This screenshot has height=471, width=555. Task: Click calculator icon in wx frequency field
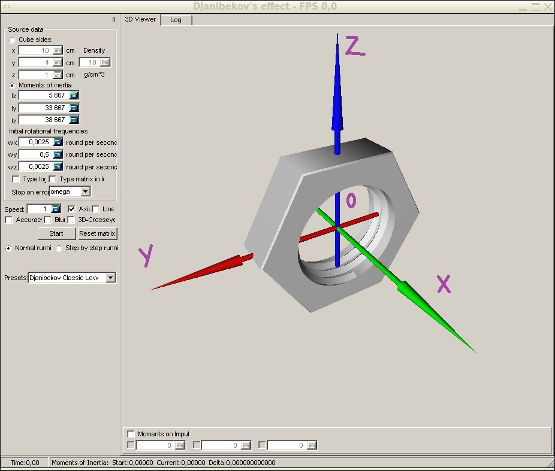coord(58,142)
